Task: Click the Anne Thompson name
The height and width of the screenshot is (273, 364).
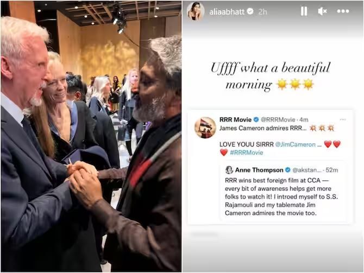Action: (259, 170)
